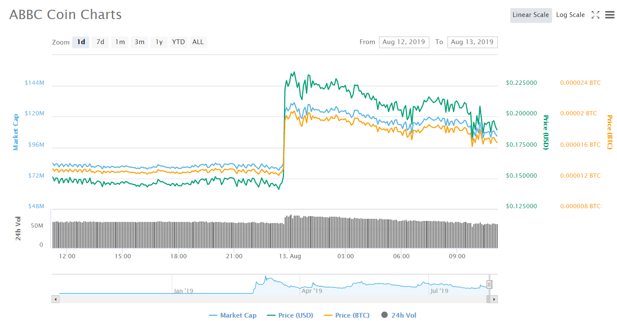617x321 pixels.
Task: Toggle 24h Vol series in legend
Action: point(399,315)
